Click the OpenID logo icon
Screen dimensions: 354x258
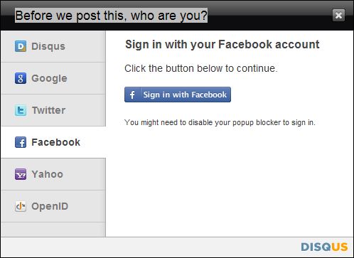tap(21, 206)
